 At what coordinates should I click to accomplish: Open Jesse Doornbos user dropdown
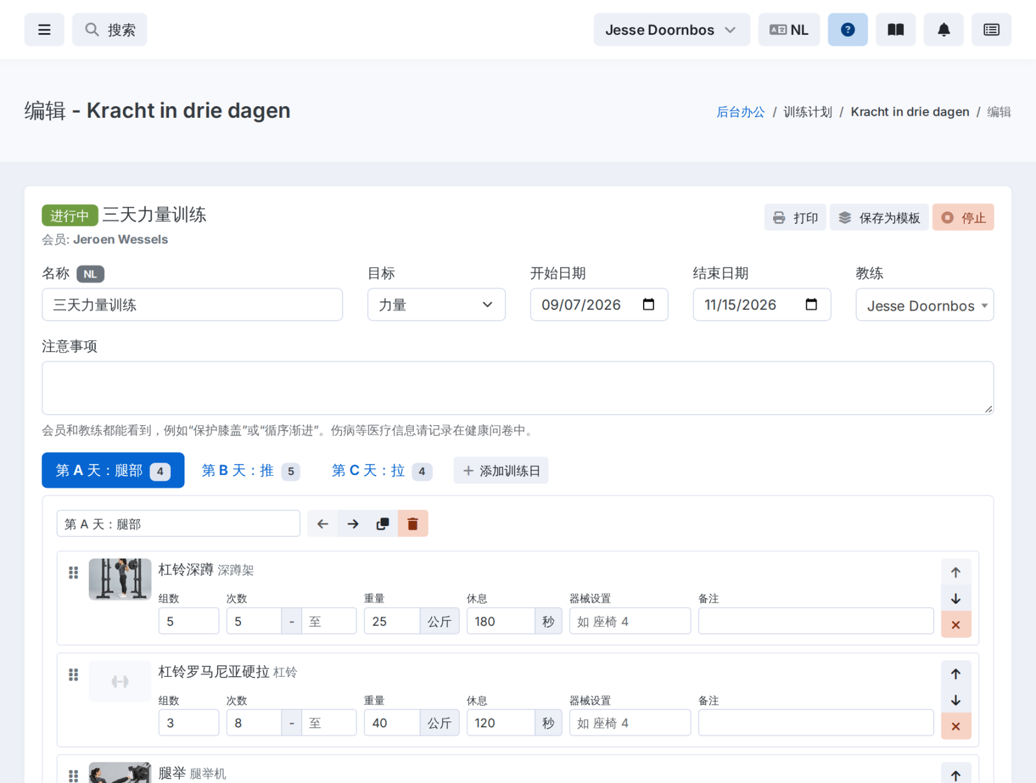[671, 30]
